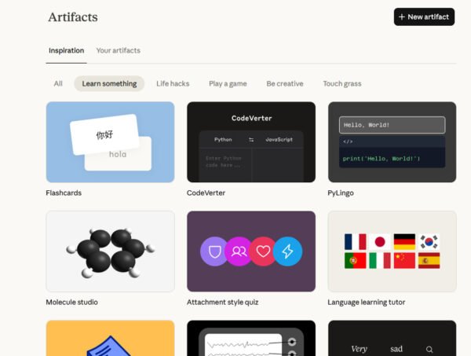Image resolution: width=471 pixels, height=356 pixels.
Task: Click the swap arrows icon in CodeVerter card
Action: pyautogui.click(x=251, y=140)
